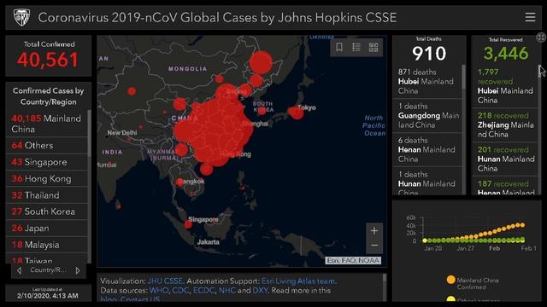Click the Total Recovered list scrollbar
Viewport: 547px width, 307px height.
[x=539, y=72]
